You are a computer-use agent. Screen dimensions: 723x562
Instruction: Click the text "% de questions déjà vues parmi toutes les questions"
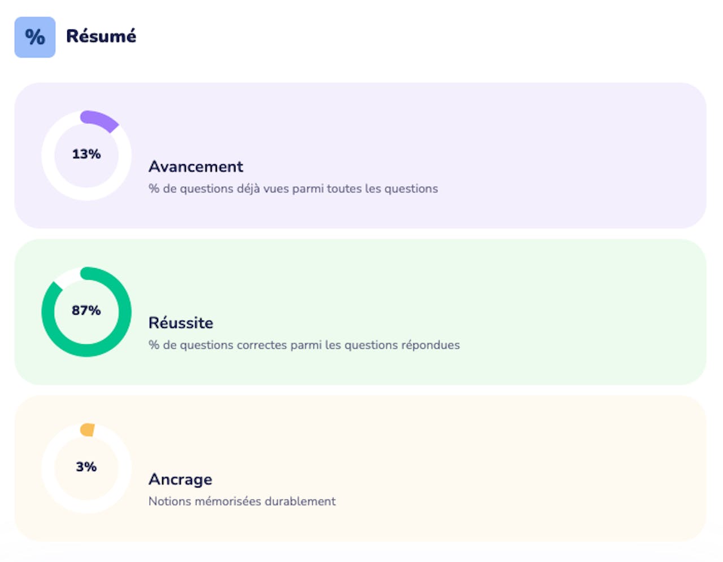[293, 188]
